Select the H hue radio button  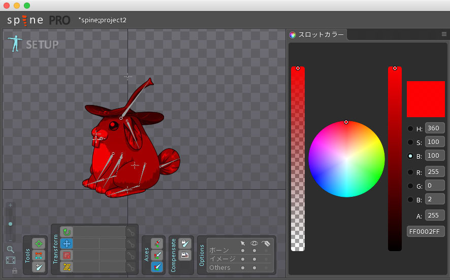pos(410,129)
